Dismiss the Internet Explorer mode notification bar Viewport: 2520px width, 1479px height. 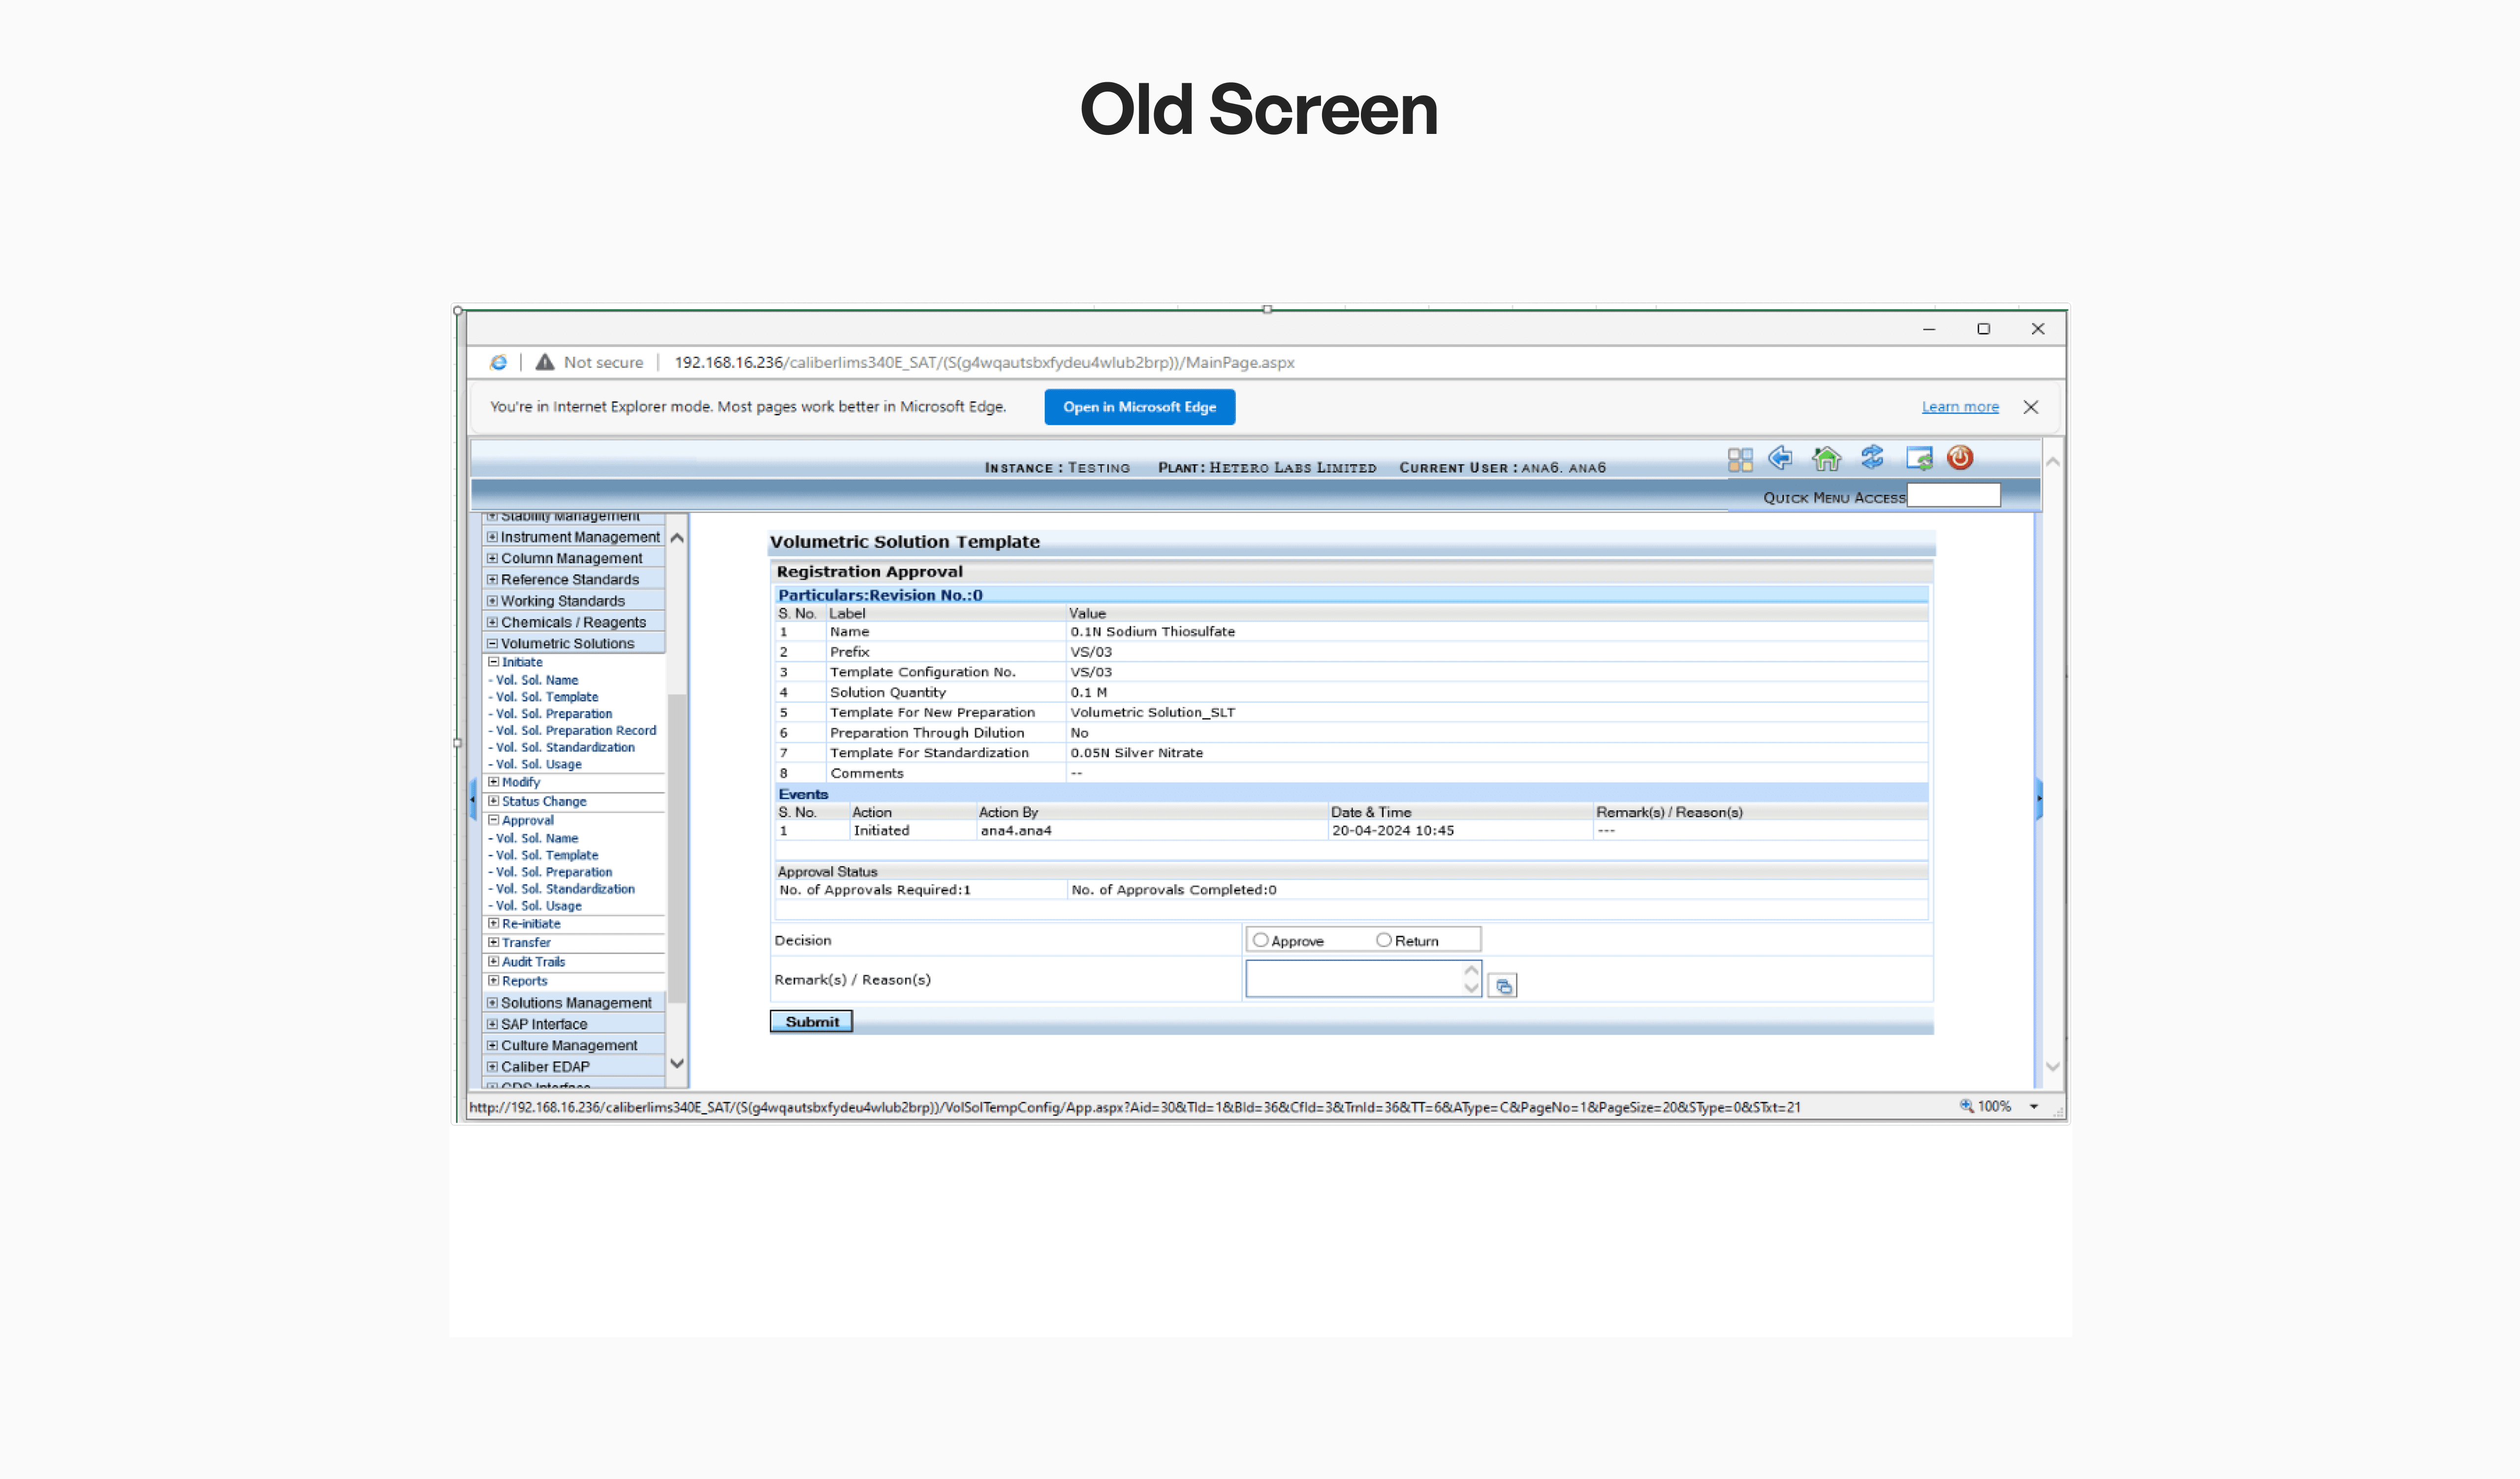pos(2031,407)
